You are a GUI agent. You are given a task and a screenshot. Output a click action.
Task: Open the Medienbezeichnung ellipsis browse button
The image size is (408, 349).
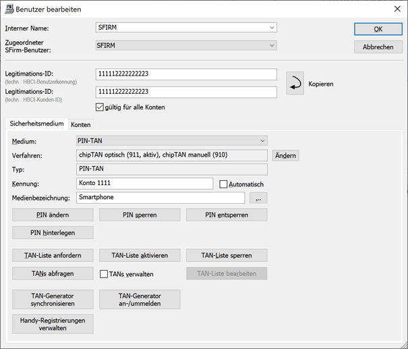click(x=258, y=198)
